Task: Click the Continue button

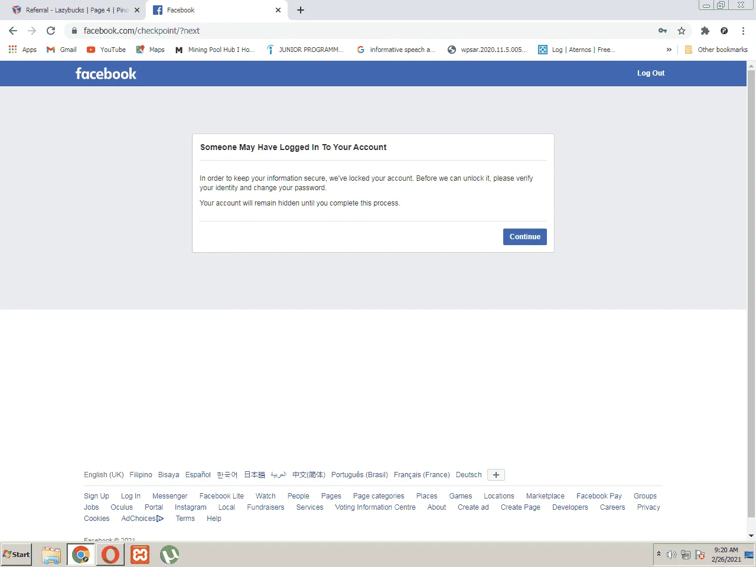Action: click(524, 237)
